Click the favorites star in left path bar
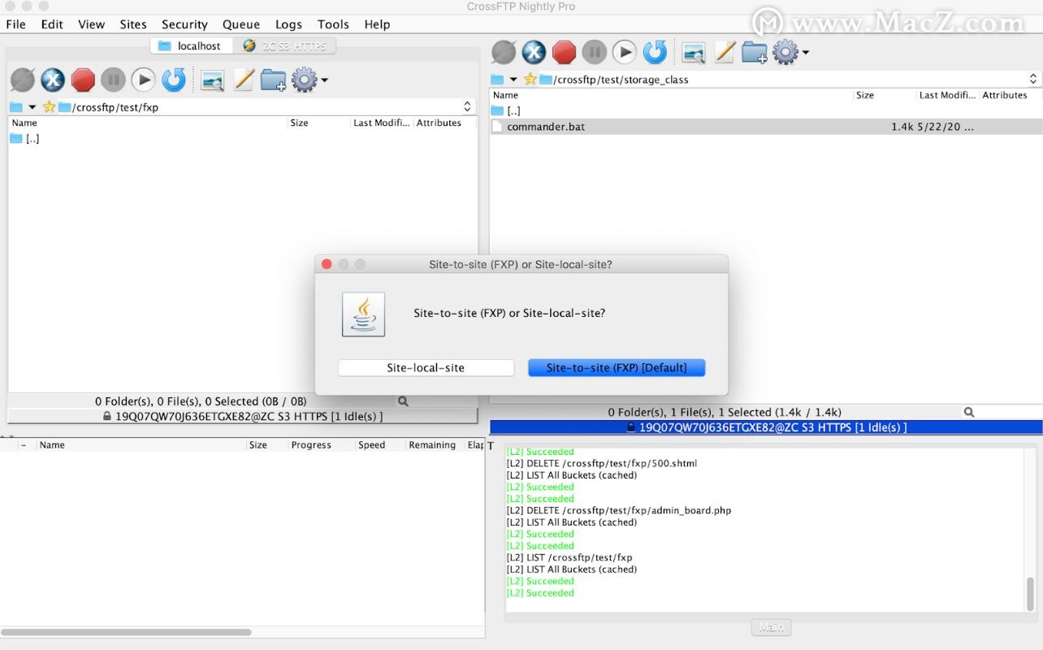 click(x=49, y=106)
